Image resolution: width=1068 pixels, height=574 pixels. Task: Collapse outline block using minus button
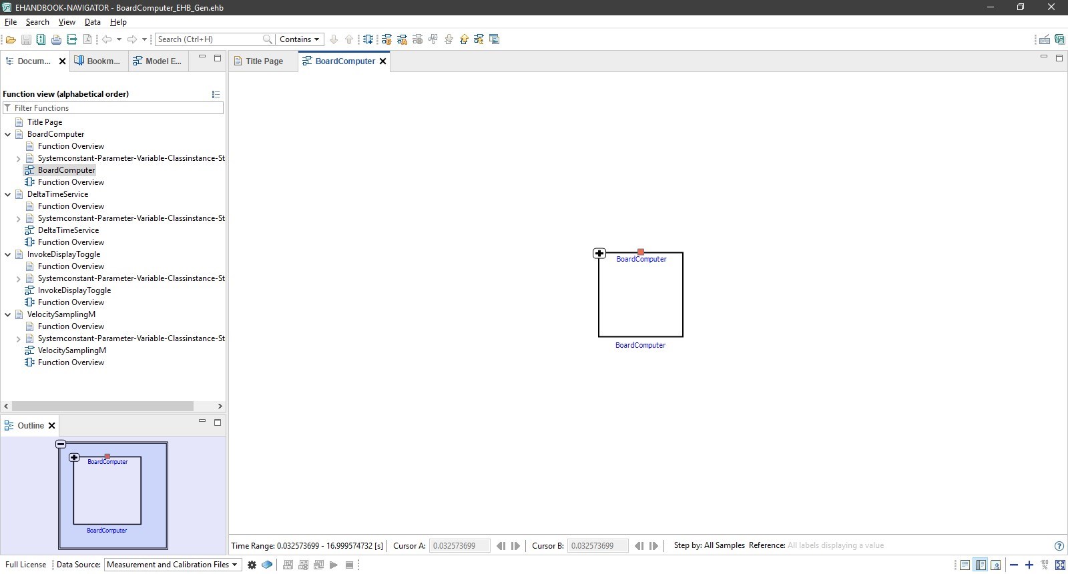pos(61,444)
